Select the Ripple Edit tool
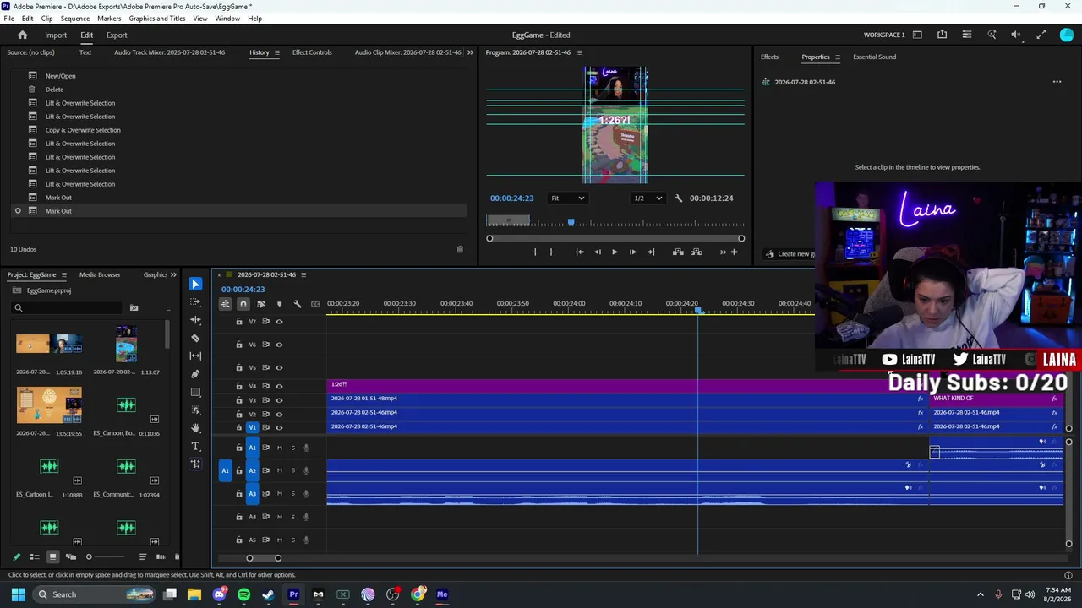This screenshot has width=1082, height=608. click(195, 320)
